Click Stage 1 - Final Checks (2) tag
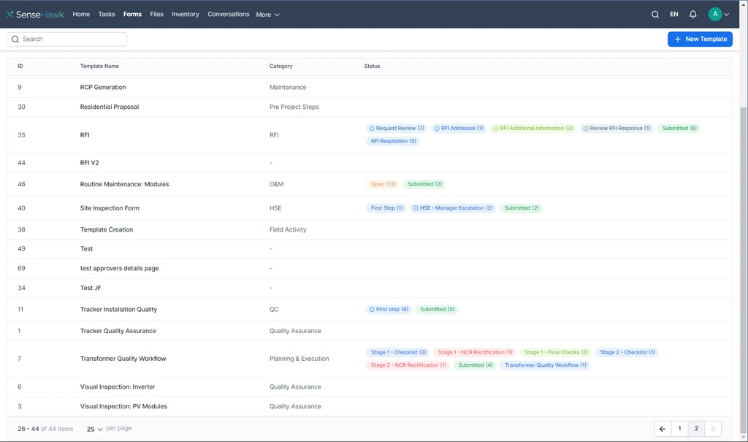This screenshot has height=442, width=748. pos(556,352)
